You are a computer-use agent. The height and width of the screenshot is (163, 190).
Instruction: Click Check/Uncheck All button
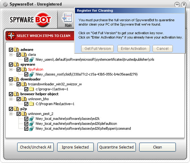click(35, 147)
